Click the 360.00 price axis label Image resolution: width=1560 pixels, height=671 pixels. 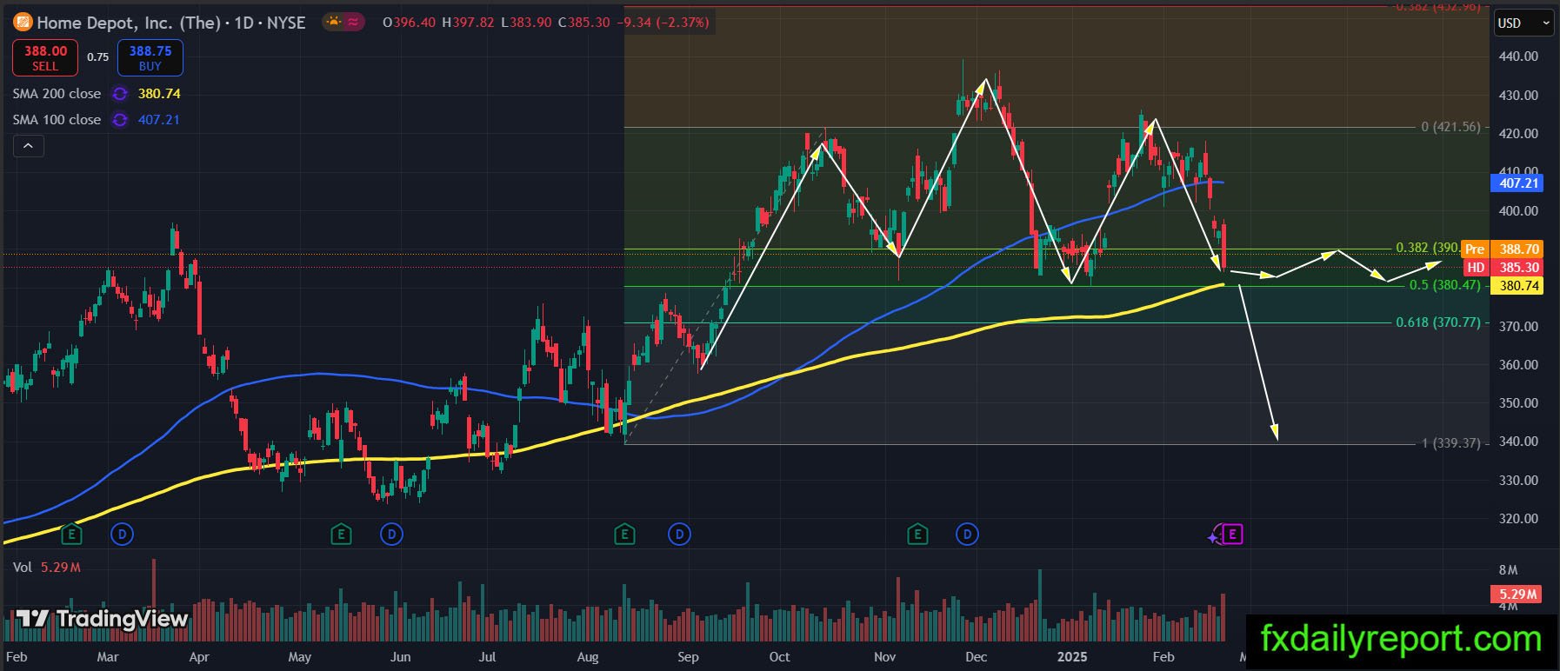tap(1518, 365)
